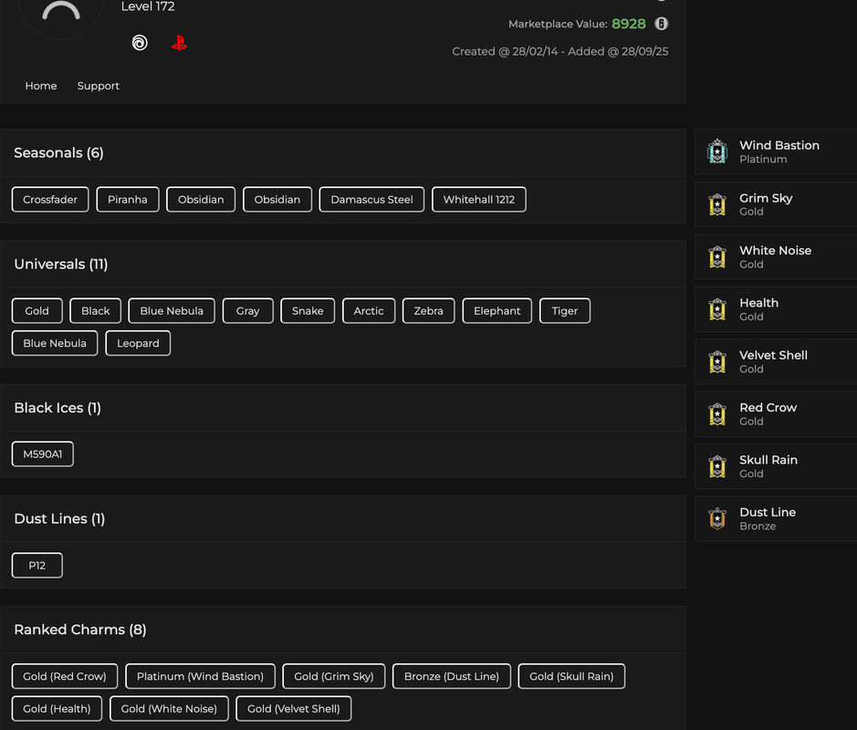
Task: Click the Dust Line Bronze rank badge icon
Action: (717, 518)
